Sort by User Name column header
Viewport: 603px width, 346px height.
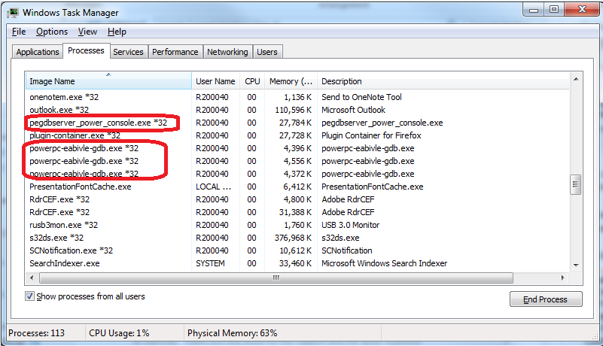click(x=215, y=81)
